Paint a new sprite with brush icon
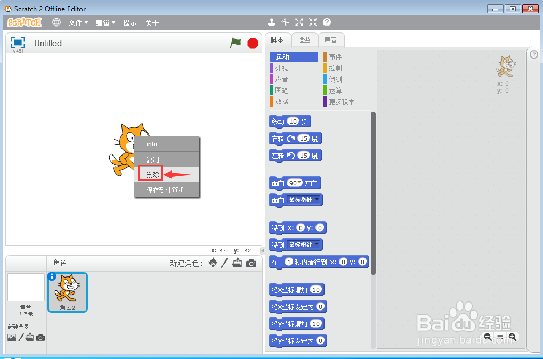Viewport: 543px width, 359px height. [224, 263]
